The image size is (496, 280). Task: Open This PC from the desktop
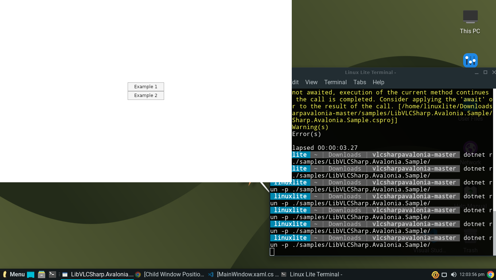(x=470, y=20)
